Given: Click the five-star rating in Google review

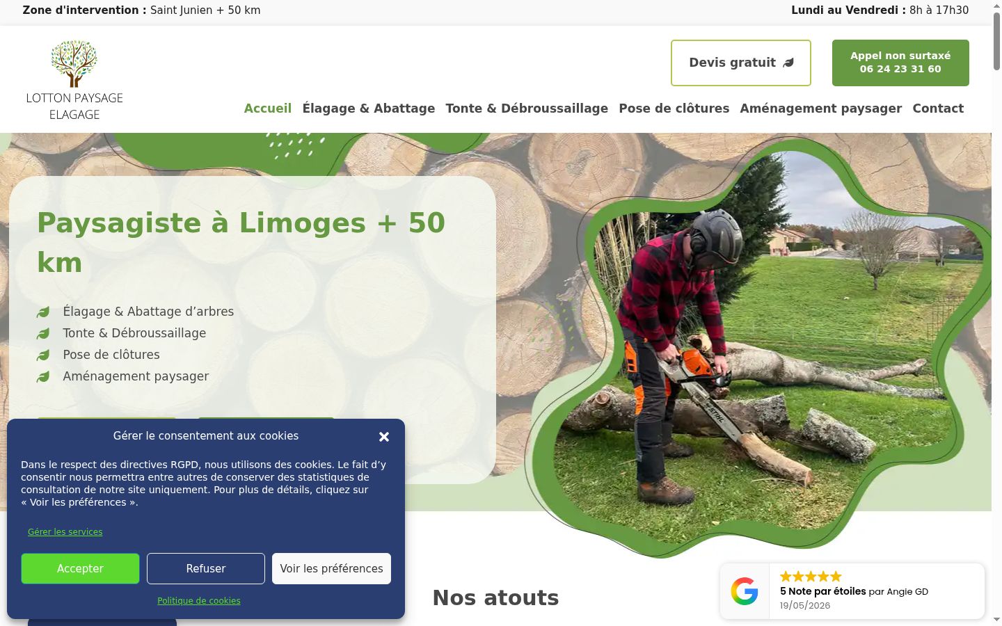Looking at the screenshot, I should [811, 577].
